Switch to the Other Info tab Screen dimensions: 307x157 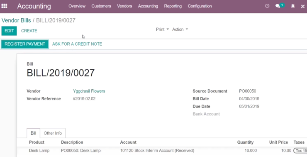(53, 133)
